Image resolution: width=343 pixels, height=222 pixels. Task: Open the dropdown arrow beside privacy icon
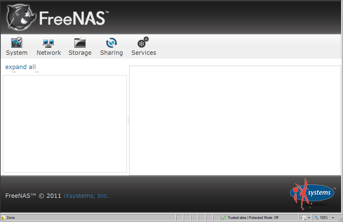(309, 218)
